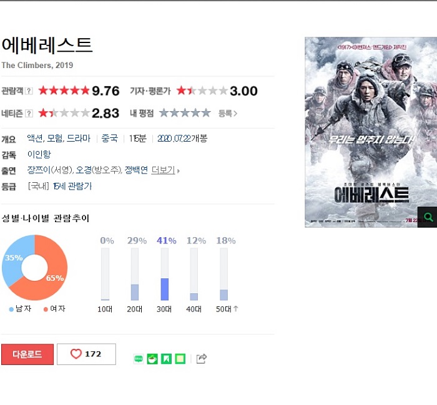This screenshot has height=405, width=437.
Task: Open the 액션 genre link
Action: point(35,138)
